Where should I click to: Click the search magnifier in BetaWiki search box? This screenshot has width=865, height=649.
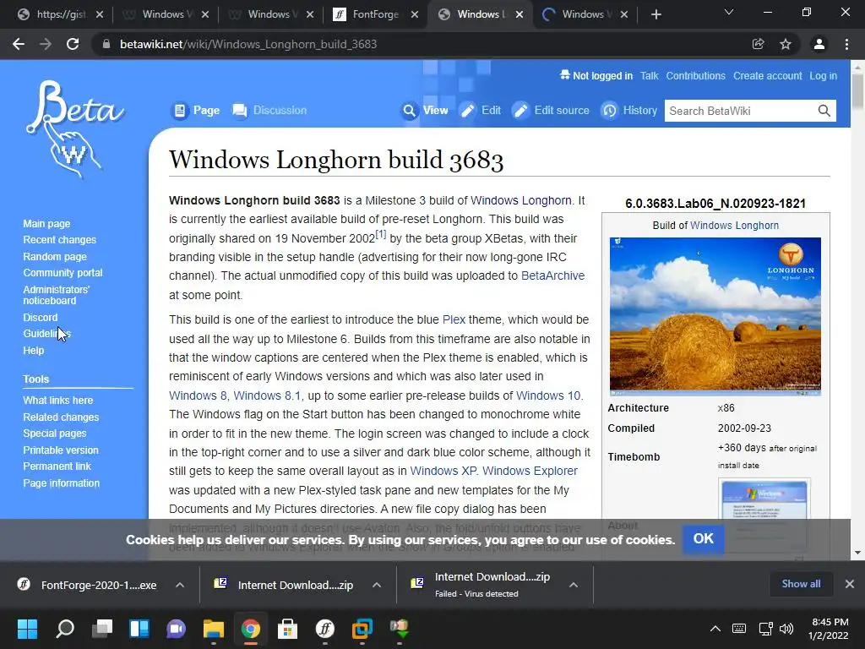pyautogui.click(x=824, y=111)
